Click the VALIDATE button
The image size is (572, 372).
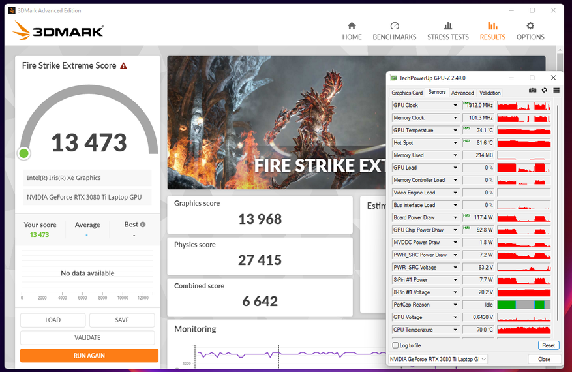pyautogui.click(x=87, y=337)
